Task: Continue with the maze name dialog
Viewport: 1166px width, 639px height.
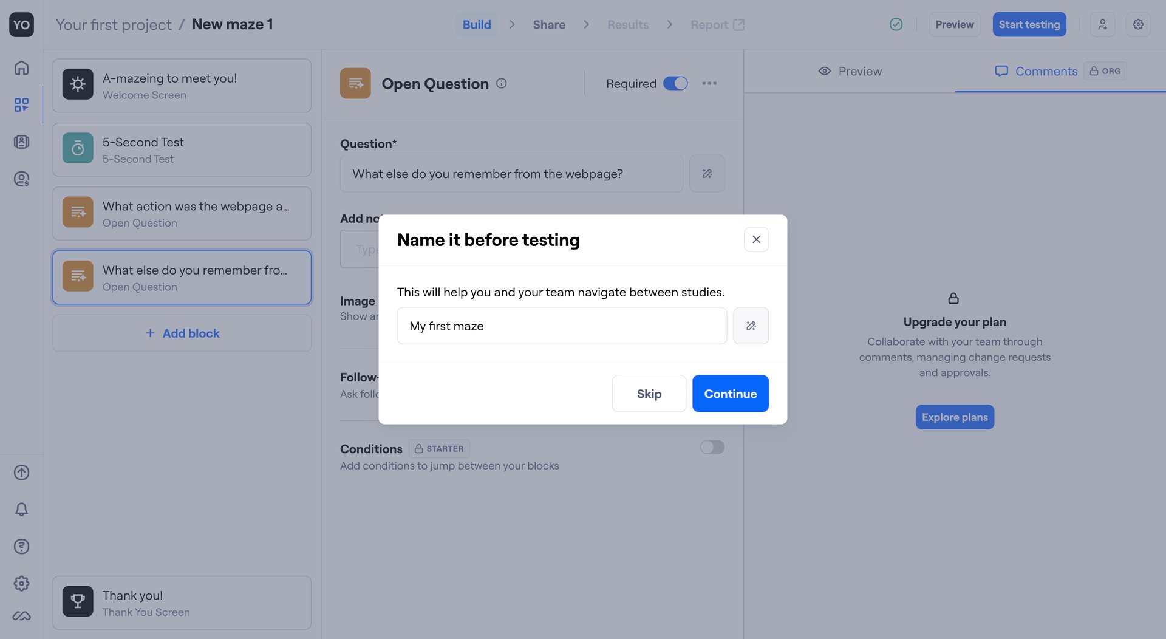Action: [x=730, y=394]
